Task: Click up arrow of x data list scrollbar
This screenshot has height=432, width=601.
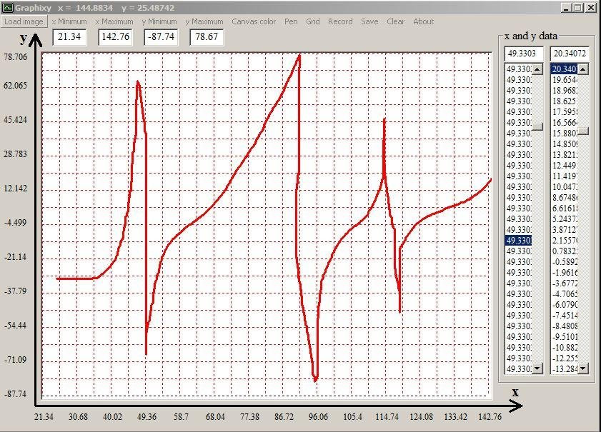Action: tap(537, 69)
